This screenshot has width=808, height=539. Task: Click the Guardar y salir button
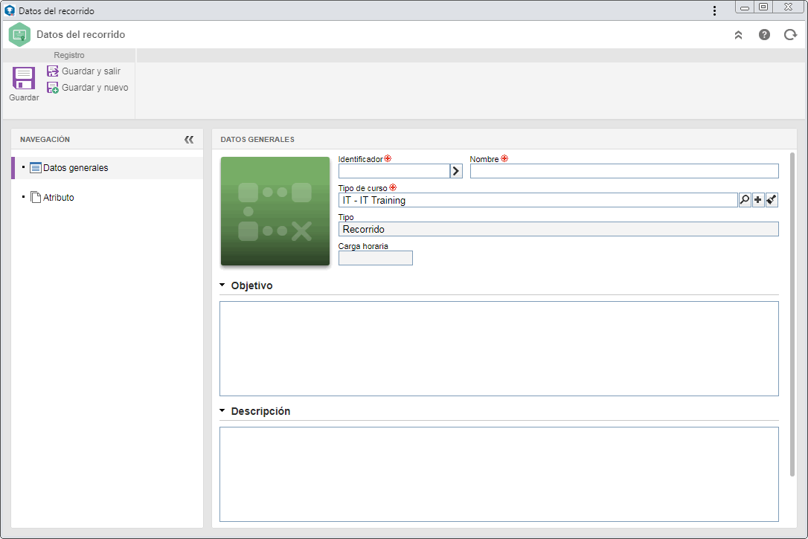[84, 71]
